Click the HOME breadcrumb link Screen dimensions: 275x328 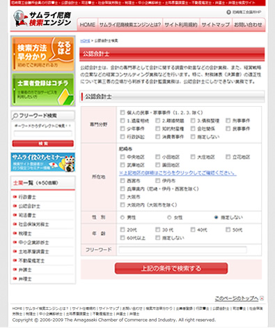[85, 40]
